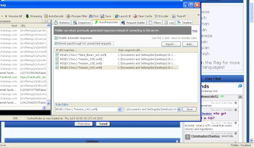Uncheck the data_library_en rule checkbox
This screenshot has height=148, width=254.
tap(57, 55)
